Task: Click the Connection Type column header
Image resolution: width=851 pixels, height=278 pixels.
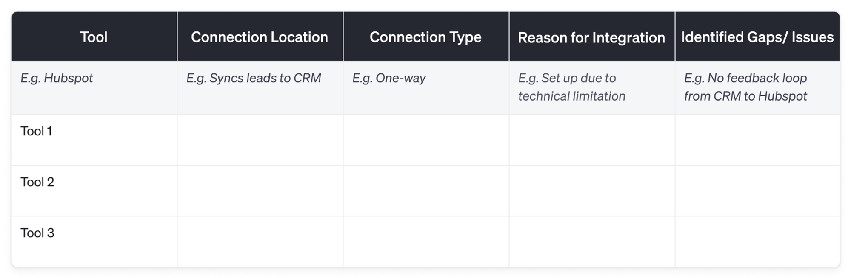Action: tap(425, 37)
